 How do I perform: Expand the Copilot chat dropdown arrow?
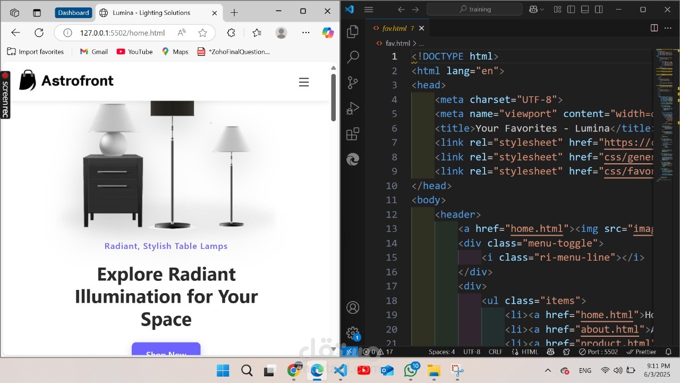(x=542, y=10)
